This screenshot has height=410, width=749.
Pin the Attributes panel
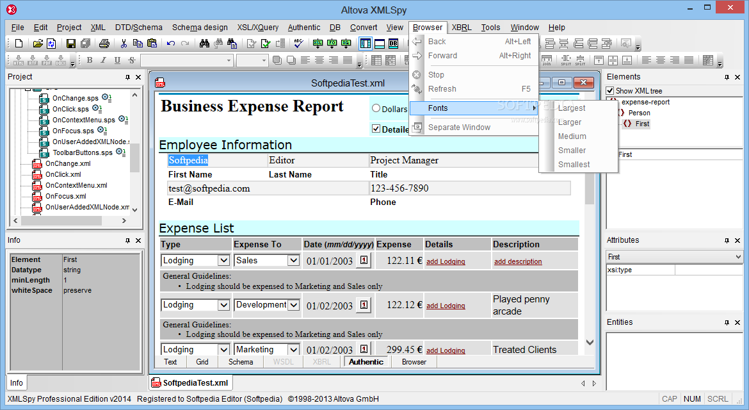coord(727,240)
